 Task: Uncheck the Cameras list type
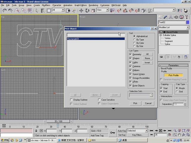coord(130,66)
